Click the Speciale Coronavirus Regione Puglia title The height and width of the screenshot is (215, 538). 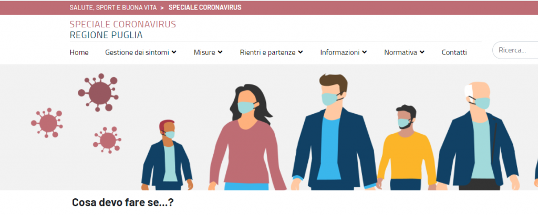[123, 29]
